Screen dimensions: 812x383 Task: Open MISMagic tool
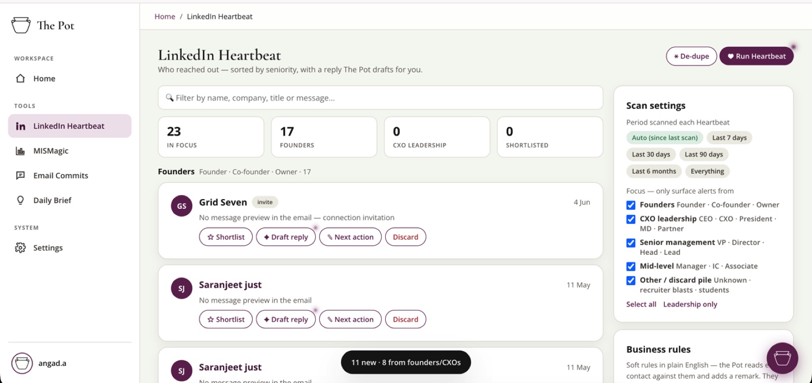click(x=70, y=151)
